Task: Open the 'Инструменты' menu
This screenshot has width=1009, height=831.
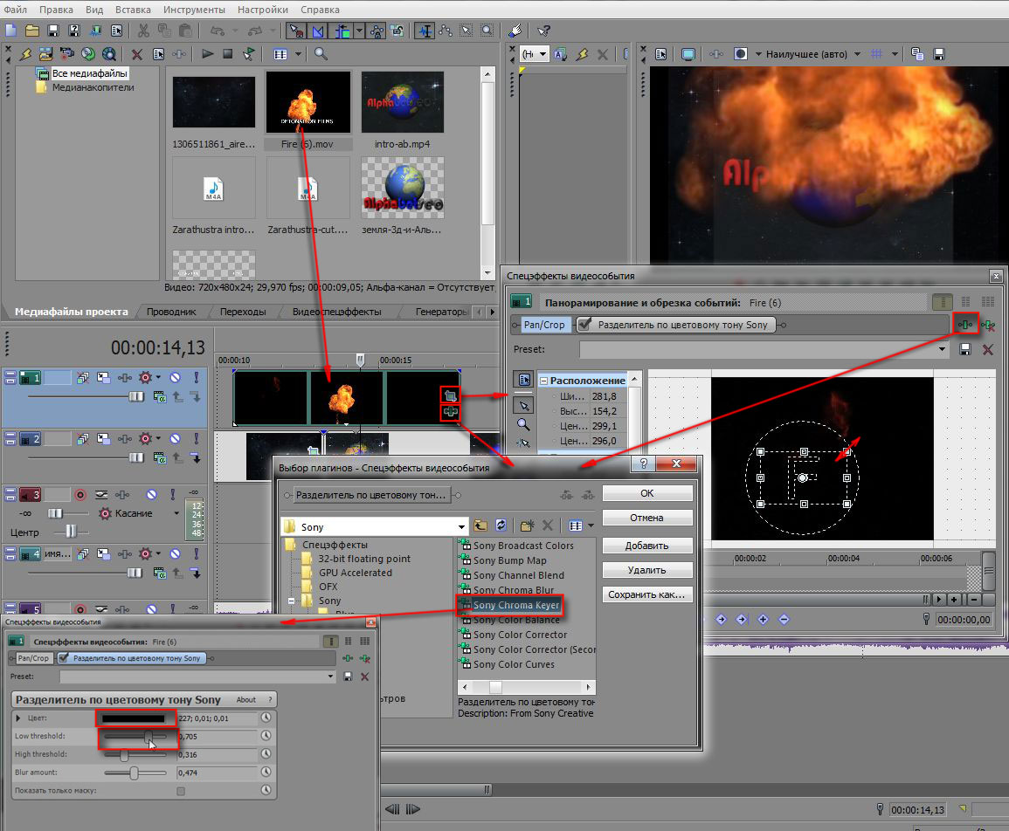Action: tap(193, 10)
